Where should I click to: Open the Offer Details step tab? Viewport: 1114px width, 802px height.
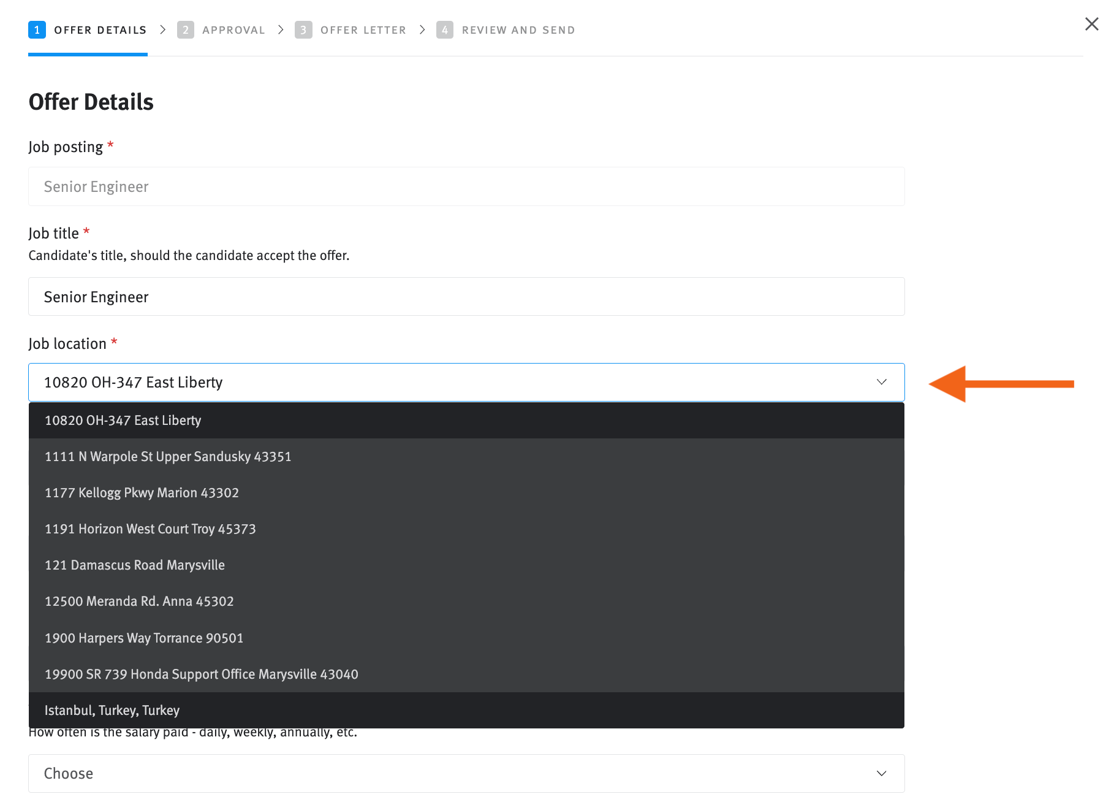(88, 30)
